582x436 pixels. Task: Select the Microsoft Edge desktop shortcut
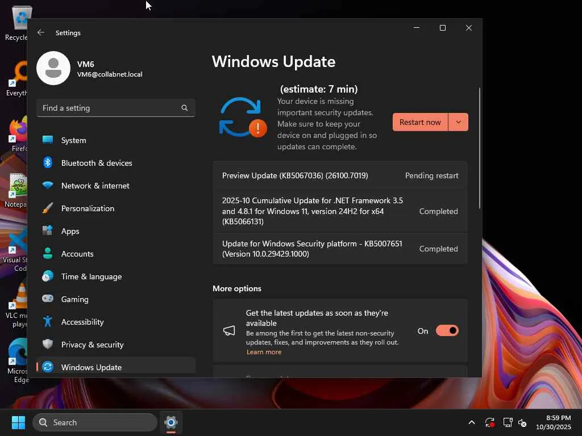click(x=18, y=360)
